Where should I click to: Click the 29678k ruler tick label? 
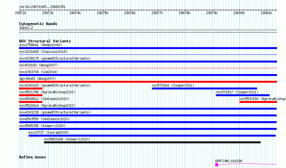pyautogui.click(x=184, y=13)
